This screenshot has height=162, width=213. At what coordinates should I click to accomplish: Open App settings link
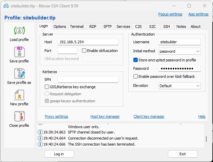click(198, 14)
